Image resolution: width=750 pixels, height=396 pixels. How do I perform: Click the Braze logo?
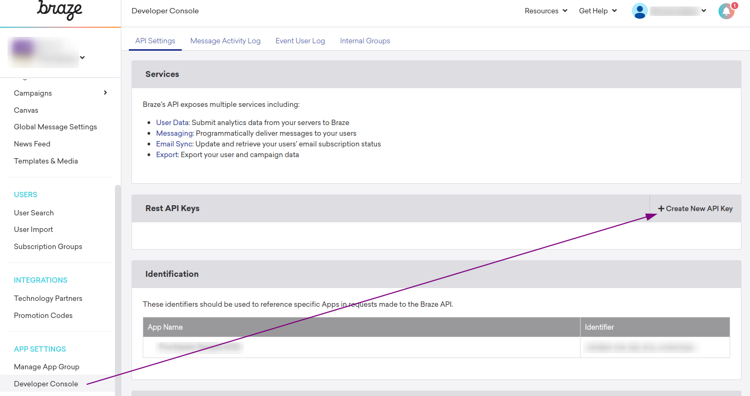coord(59,10)
